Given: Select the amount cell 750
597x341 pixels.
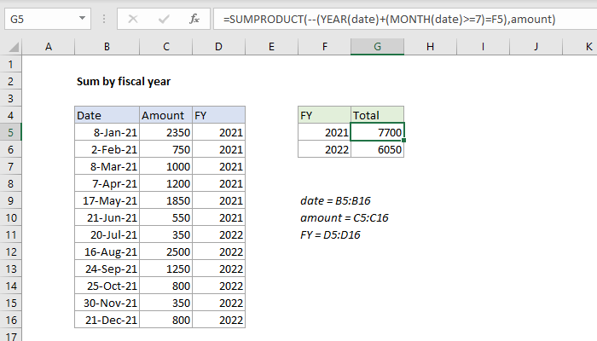Looking at the screenshot, I should click(166, 149).
